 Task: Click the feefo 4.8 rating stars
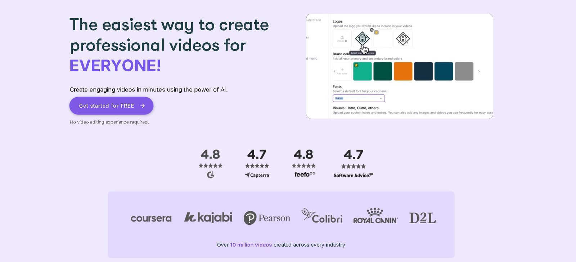point(303,166)
